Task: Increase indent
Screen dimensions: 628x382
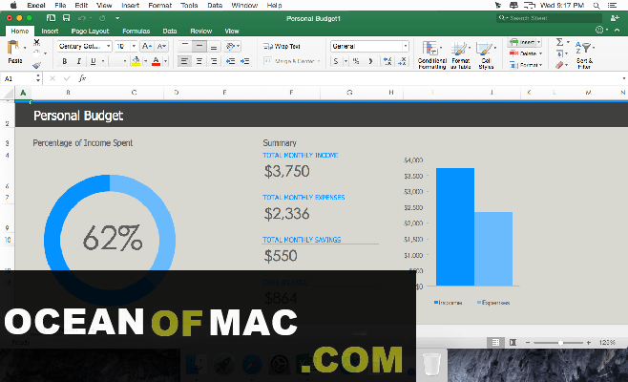Action: (x=244, y=61)
